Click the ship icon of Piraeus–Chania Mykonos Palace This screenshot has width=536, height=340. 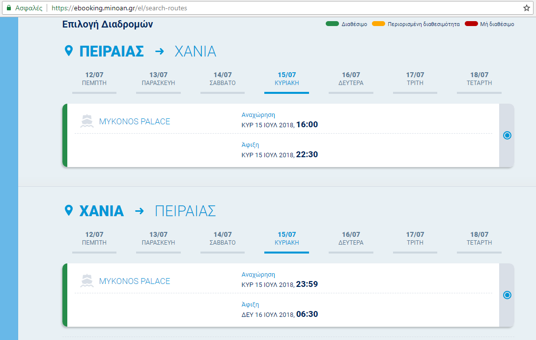coord(87,121)
